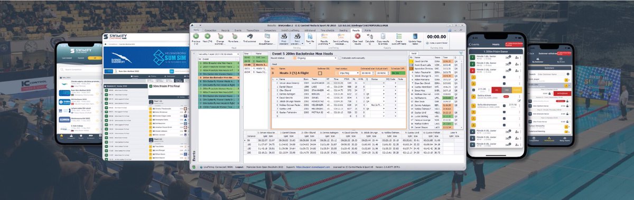Open the Menu tab in WinGrodan
Image resolution: width=634 pixels, height=200 pixels.
click(196, 30)
